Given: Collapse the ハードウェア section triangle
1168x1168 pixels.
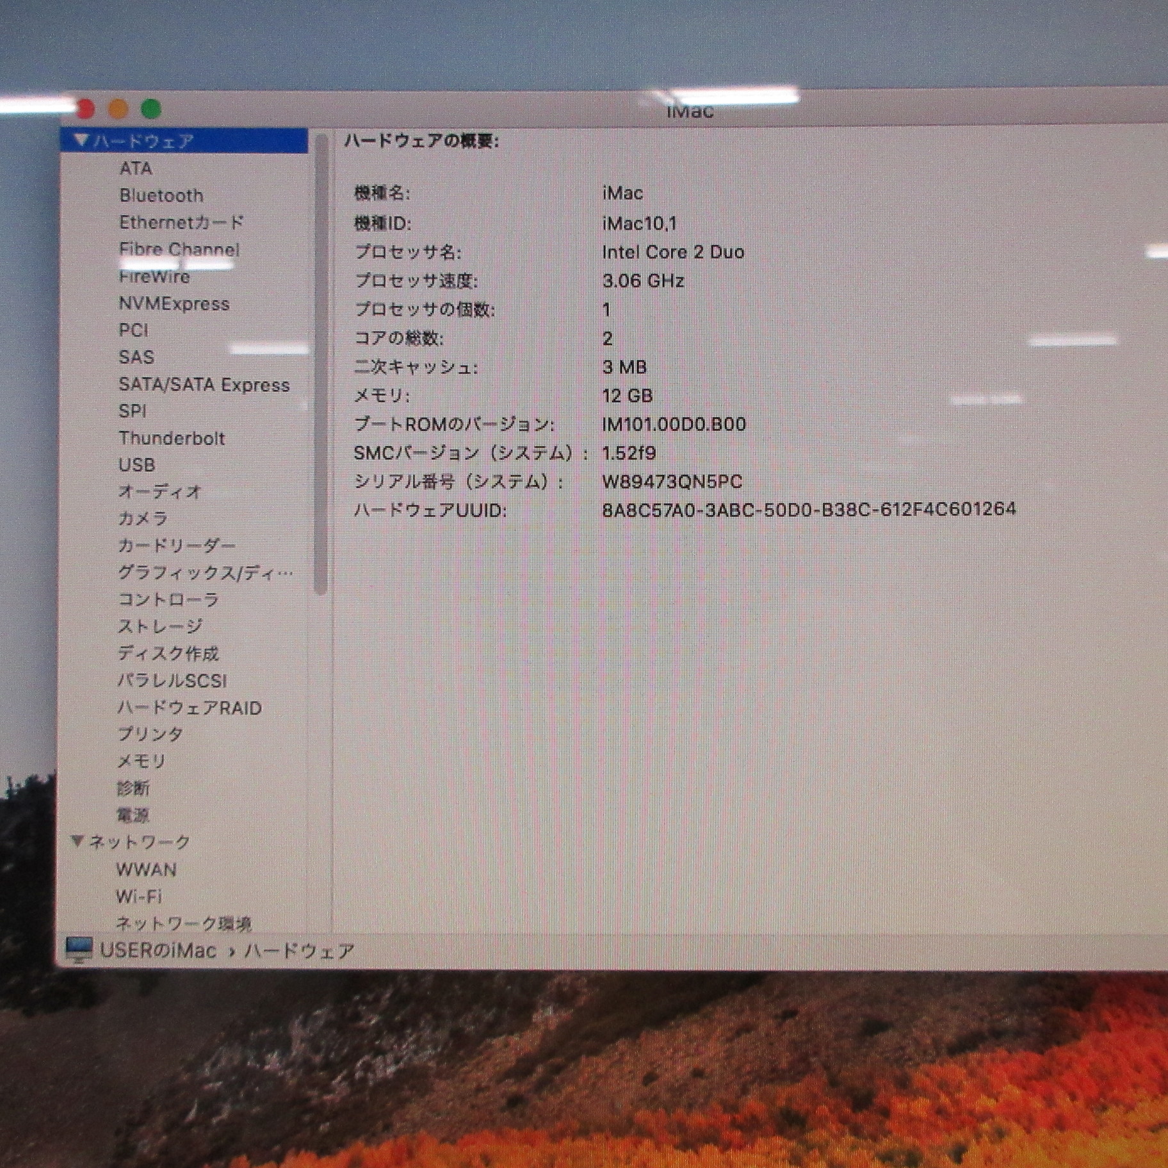Looking at the screenshot, I should point(81,140).
